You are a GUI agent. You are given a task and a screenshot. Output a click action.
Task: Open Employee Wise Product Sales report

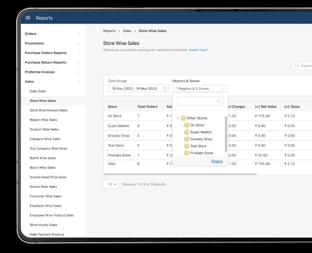click(52, 215)
